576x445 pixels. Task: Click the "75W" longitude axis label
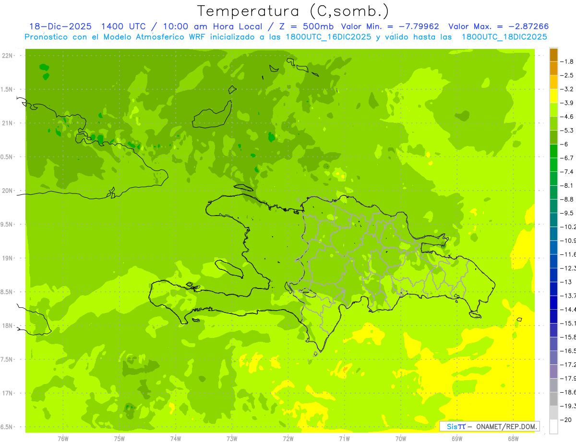coord(120,439)
